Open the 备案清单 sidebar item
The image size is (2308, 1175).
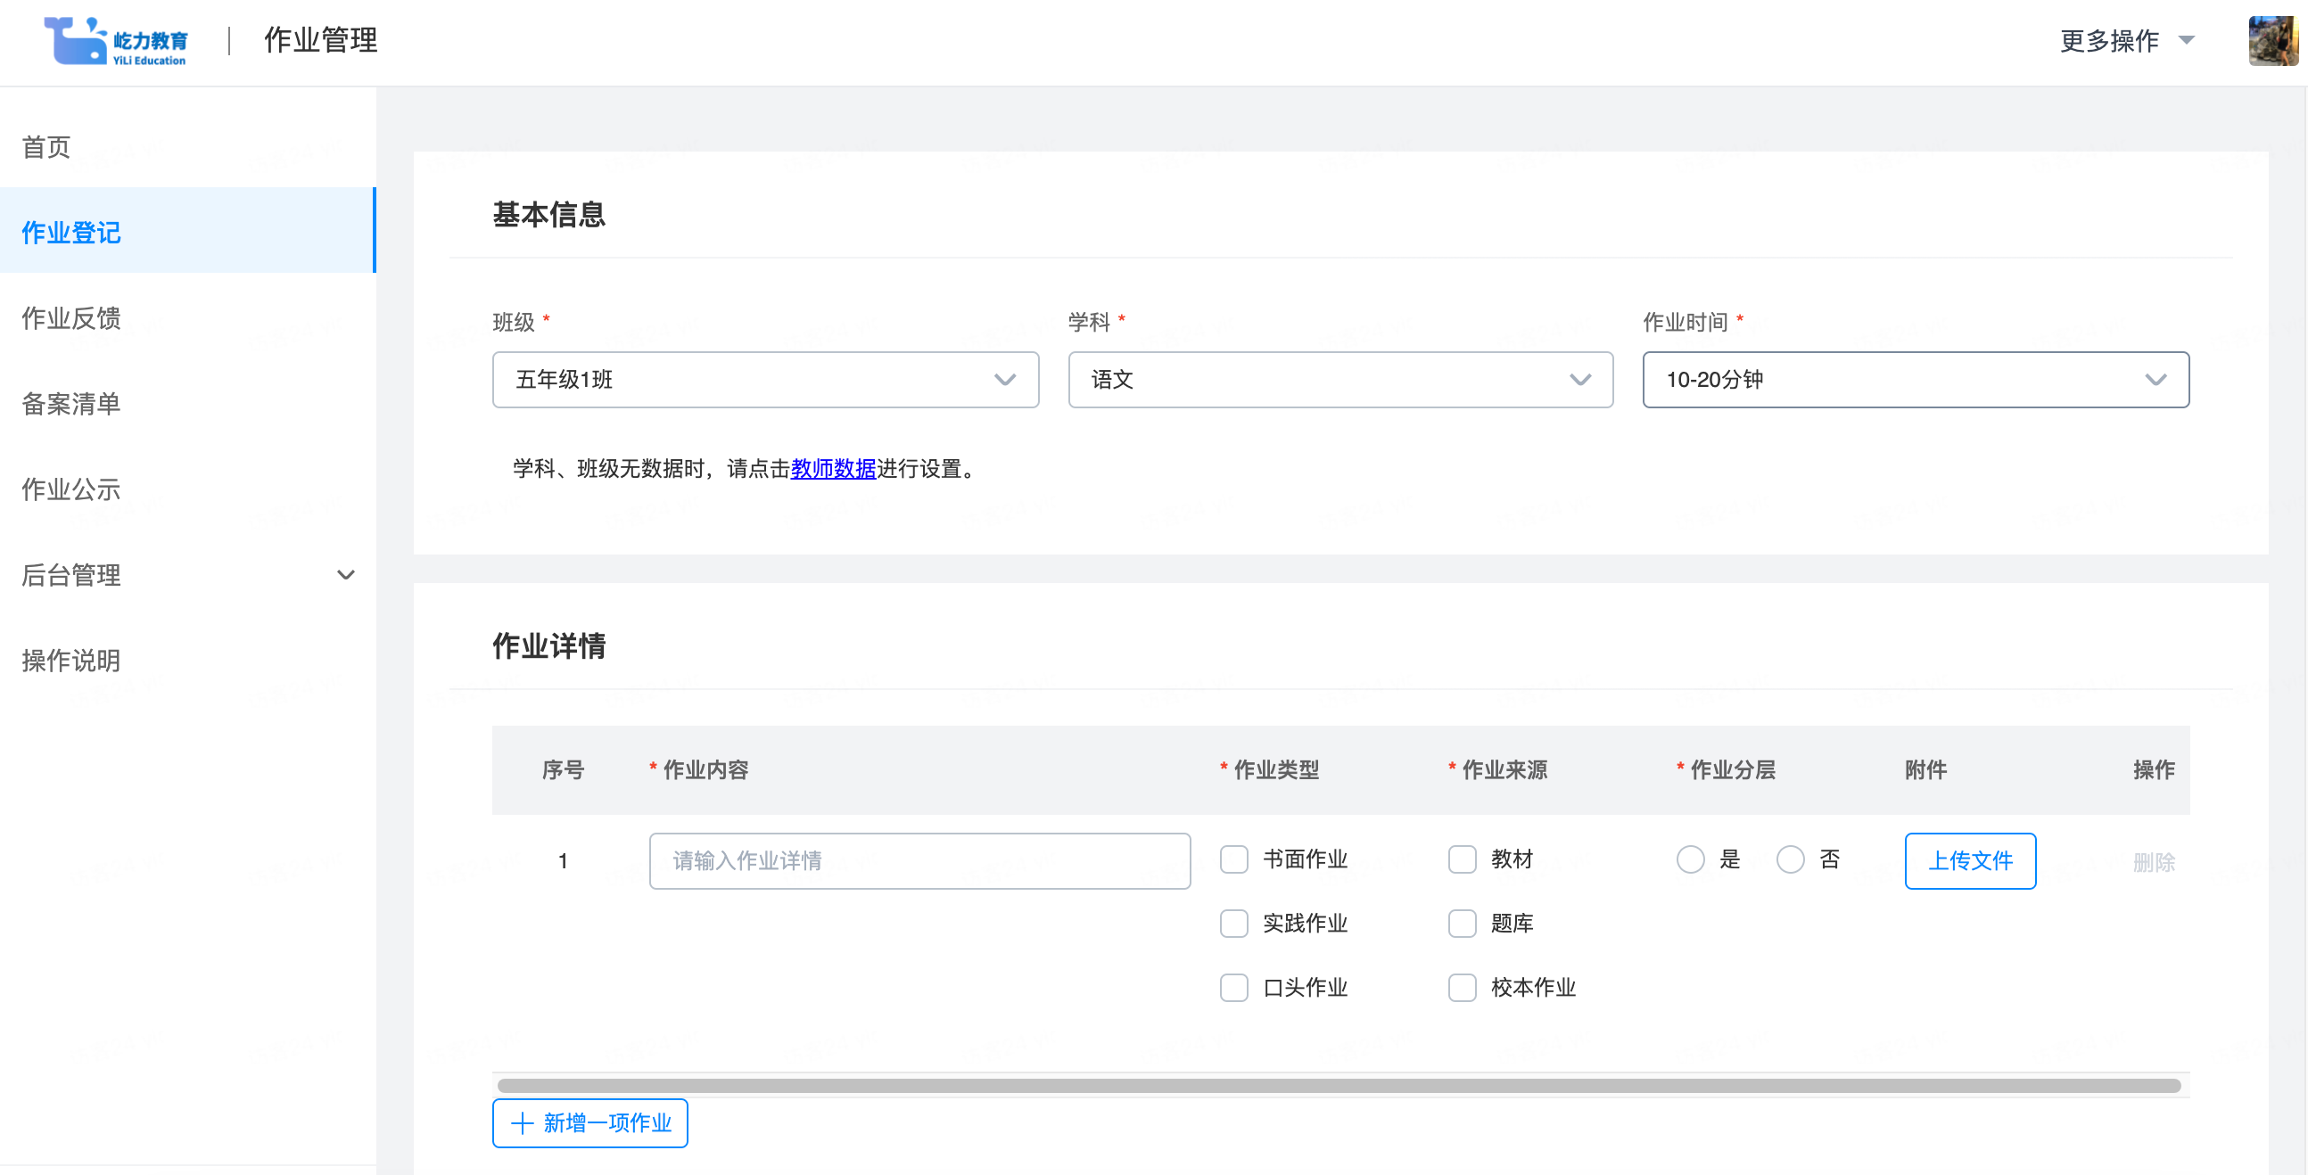[x=71, y=404]
